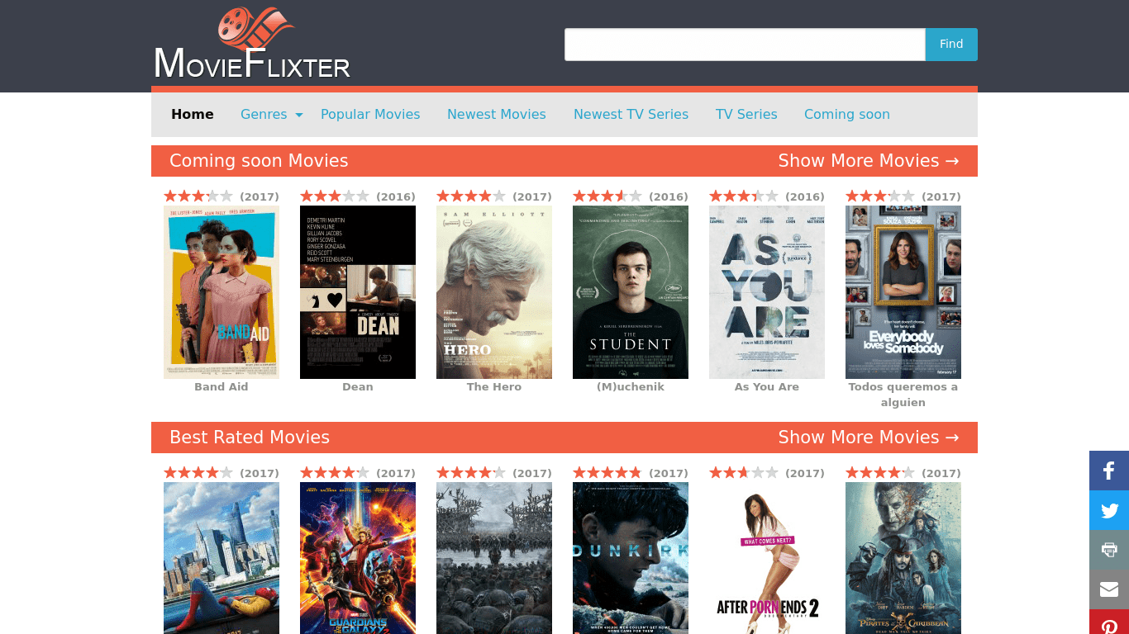Click the As You Are title
This screenshot has width=1129, height=634.
point(767,387)
